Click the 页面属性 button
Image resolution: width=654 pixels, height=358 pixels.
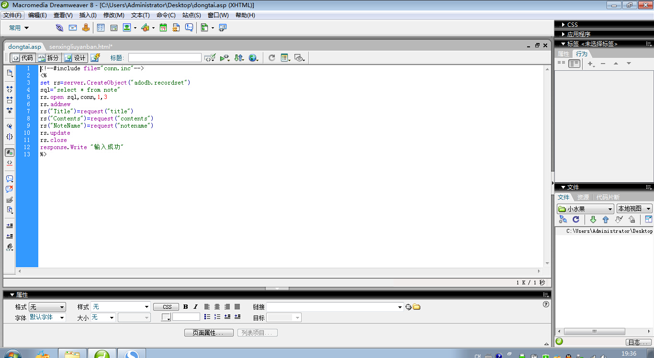pyautogui.click(x=209, y=333)
